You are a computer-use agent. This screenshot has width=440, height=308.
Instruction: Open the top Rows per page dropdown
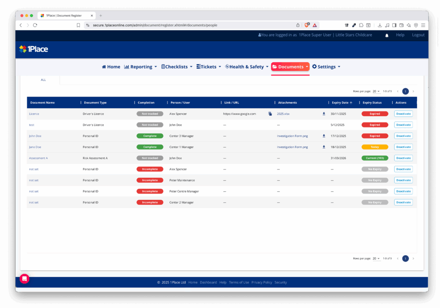(376, 91)
